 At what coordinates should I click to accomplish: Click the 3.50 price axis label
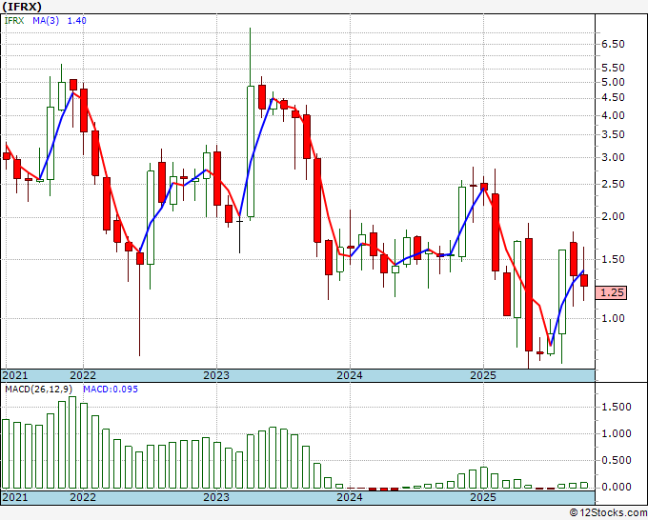pyautogui.click(x=613, y=134)
